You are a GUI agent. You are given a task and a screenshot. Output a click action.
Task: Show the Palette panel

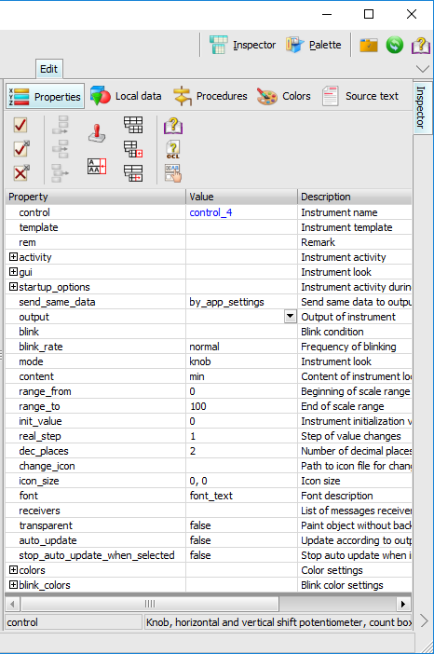pos(314,45)
